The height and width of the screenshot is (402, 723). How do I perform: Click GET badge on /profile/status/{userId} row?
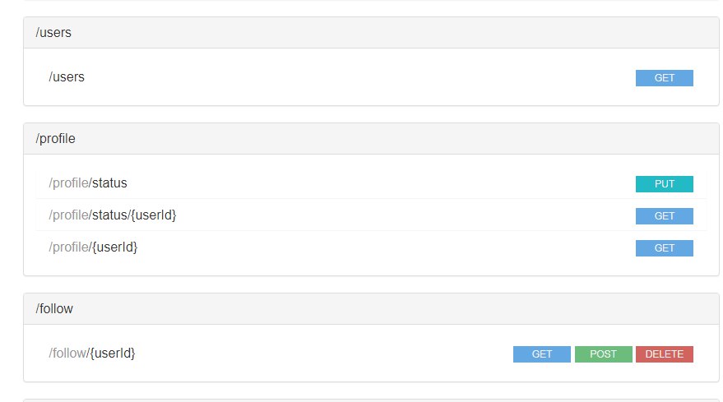click(x=664, y=216)
